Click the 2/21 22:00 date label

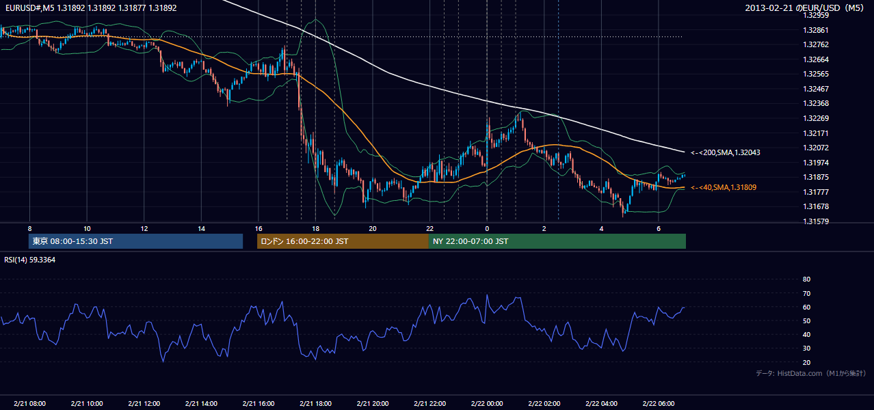tap(429, 404)
